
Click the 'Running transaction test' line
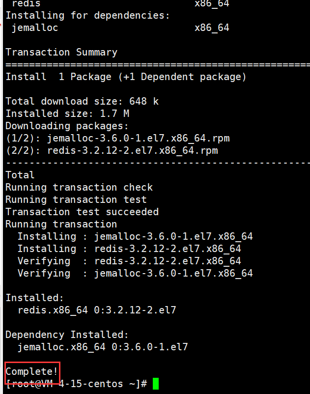point(76,200)
